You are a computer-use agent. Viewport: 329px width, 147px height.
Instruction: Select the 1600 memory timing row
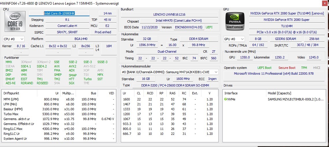(x=170, y=99)
